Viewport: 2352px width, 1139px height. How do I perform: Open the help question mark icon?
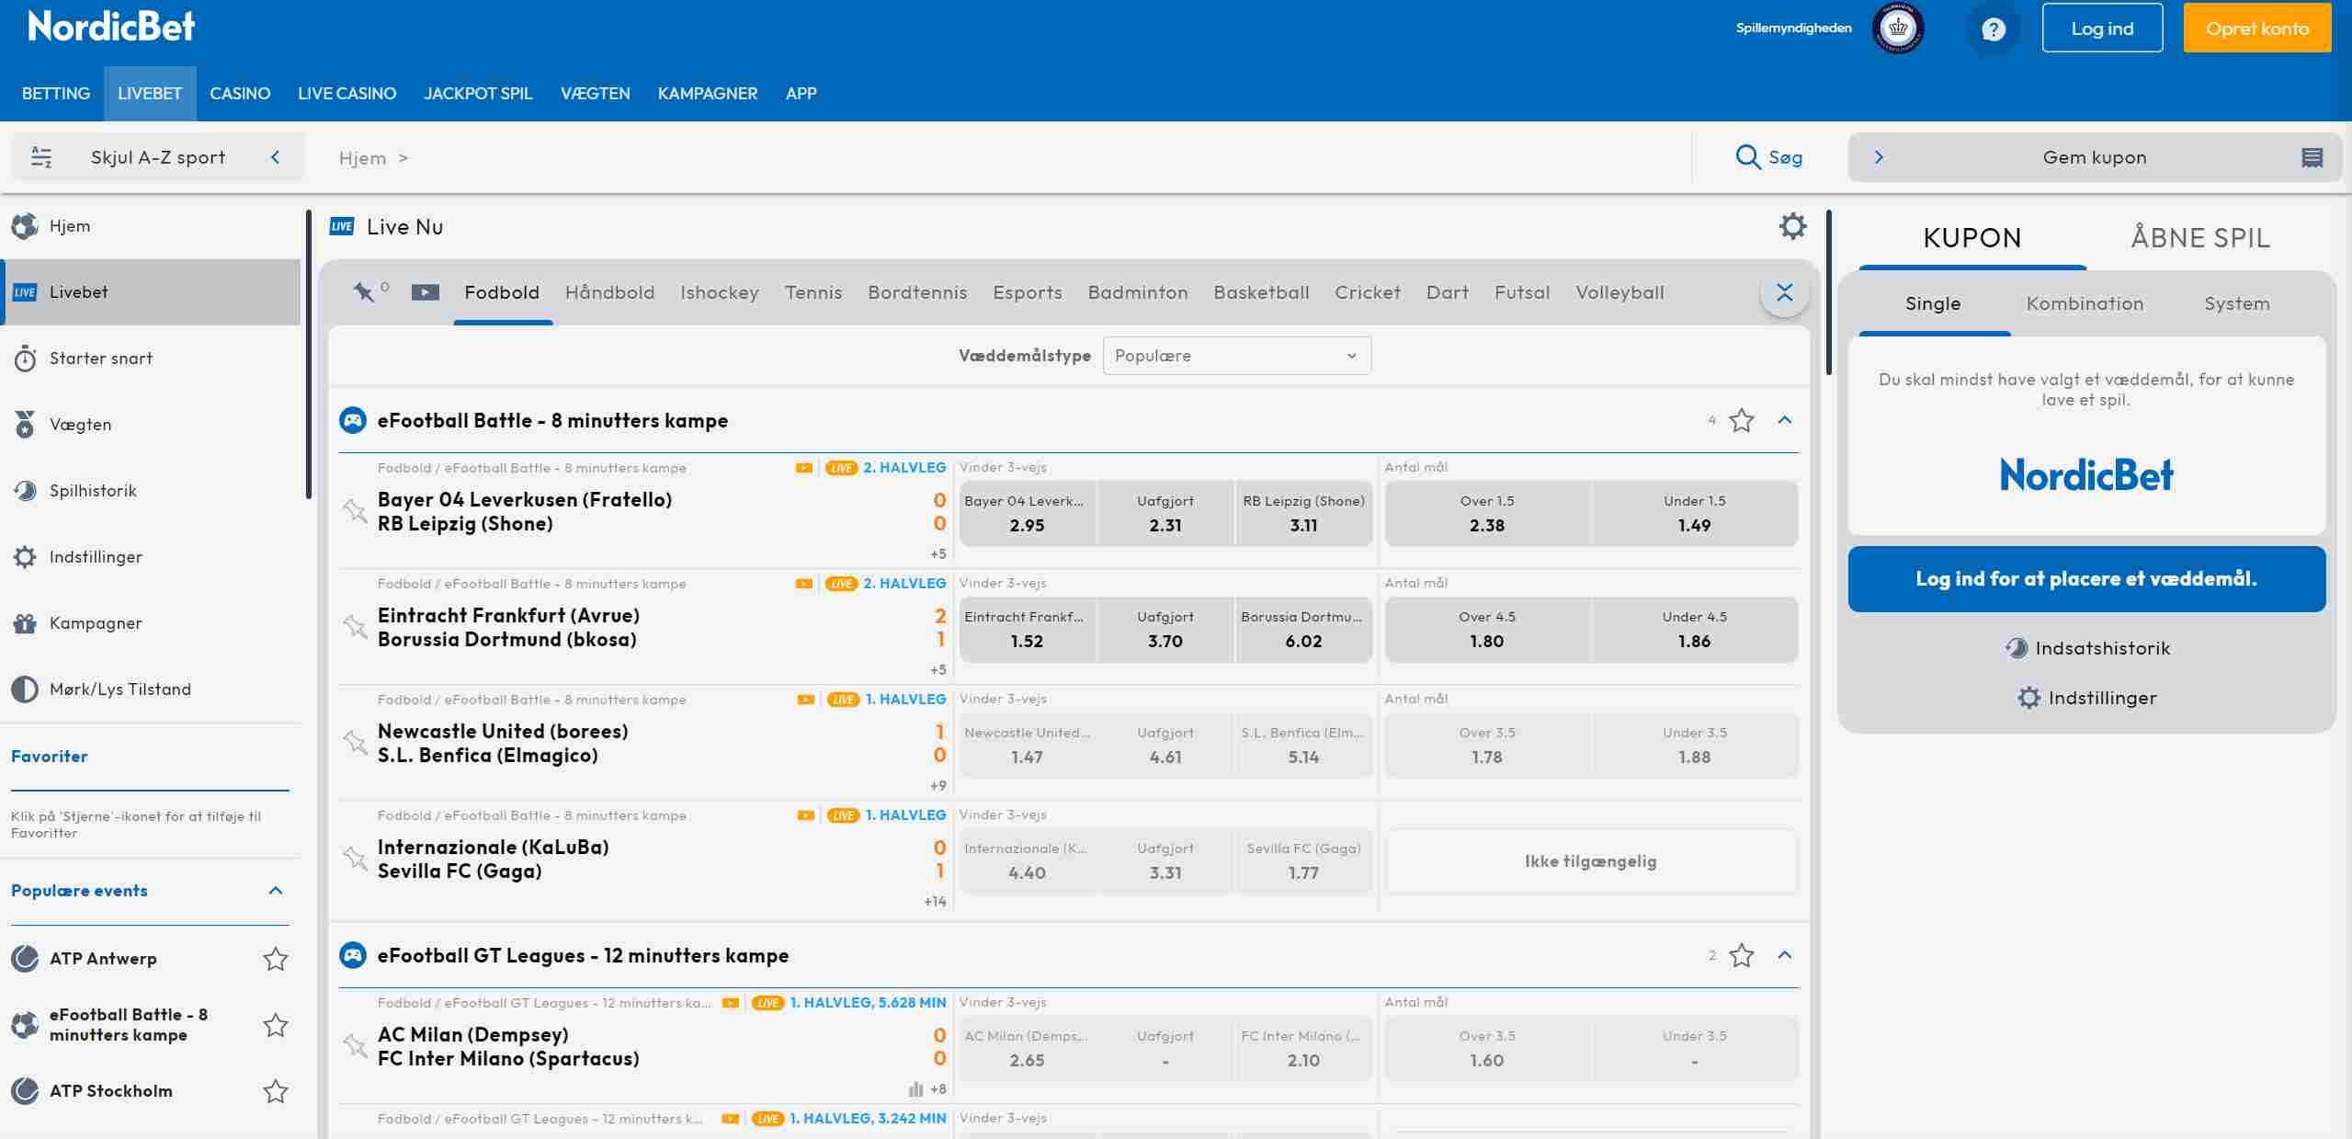click(x=1993, y=29)
